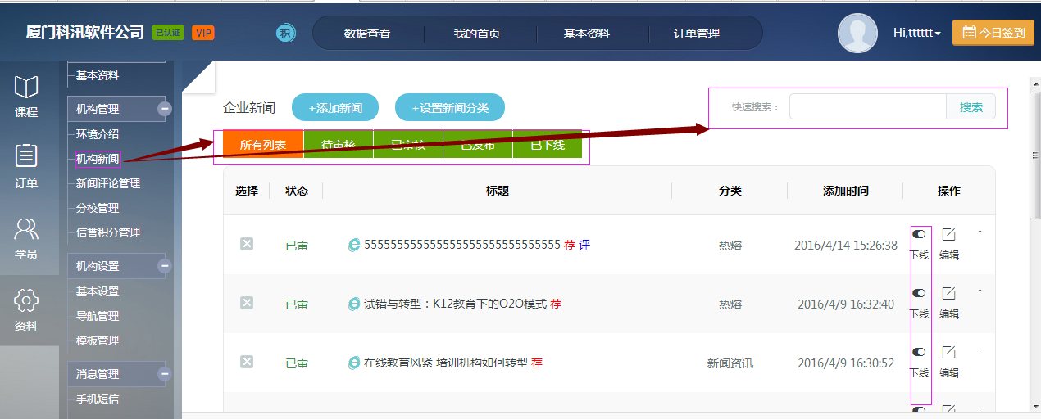The width and height of the screenshot is (1041, 419).
Task: Toggle 下线 switch for 5555 news row
Action: [919, 235]
